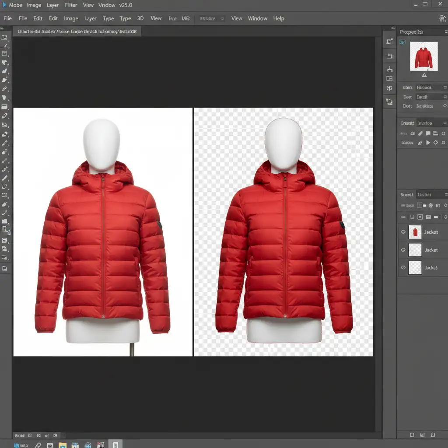Click the small icon left of the Properties thumbnail
Viewport: 448px width, 448px height.
pyautogui.click(x=402, y=42)
